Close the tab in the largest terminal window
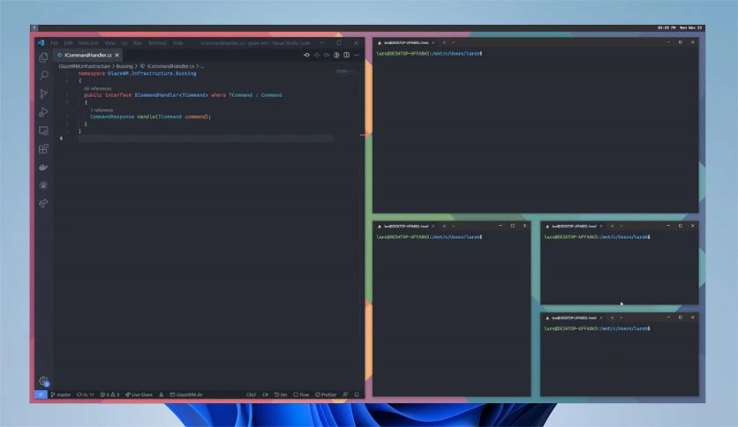 coord(433,43)
